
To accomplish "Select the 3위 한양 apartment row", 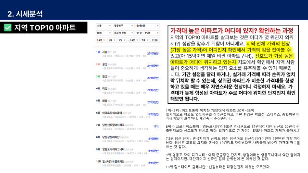I will (x=128, y=78).
